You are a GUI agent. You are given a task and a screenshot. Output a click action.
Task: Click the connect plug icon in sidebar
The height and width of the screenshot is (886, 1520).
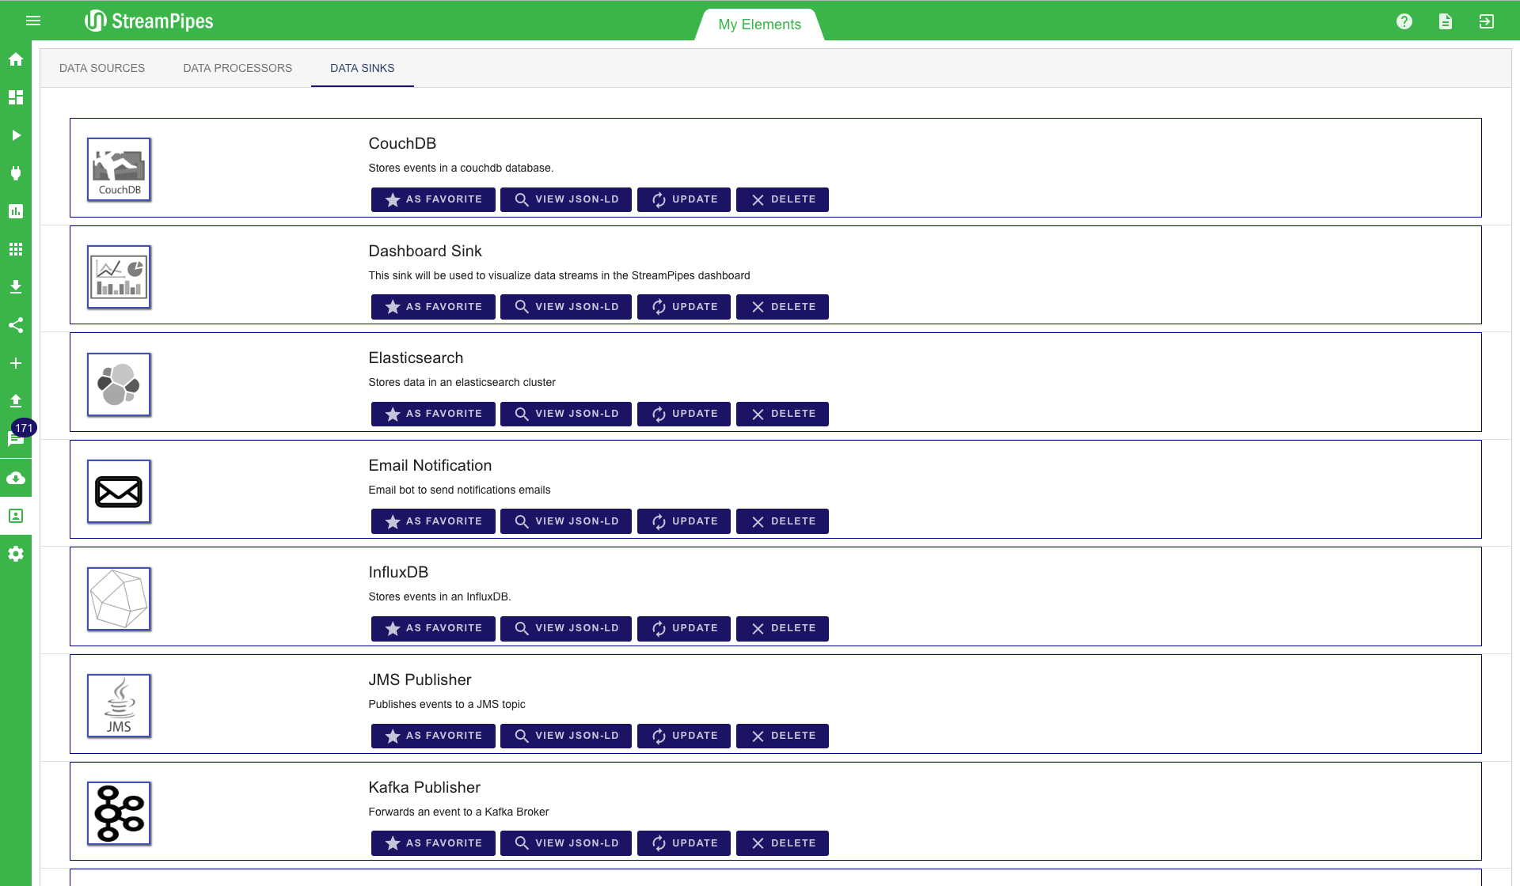point(16,173)
